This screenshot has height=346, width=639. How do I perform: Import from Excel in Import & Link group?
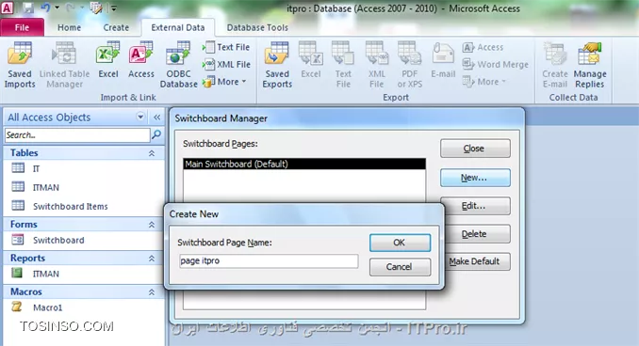click(108, 60)
